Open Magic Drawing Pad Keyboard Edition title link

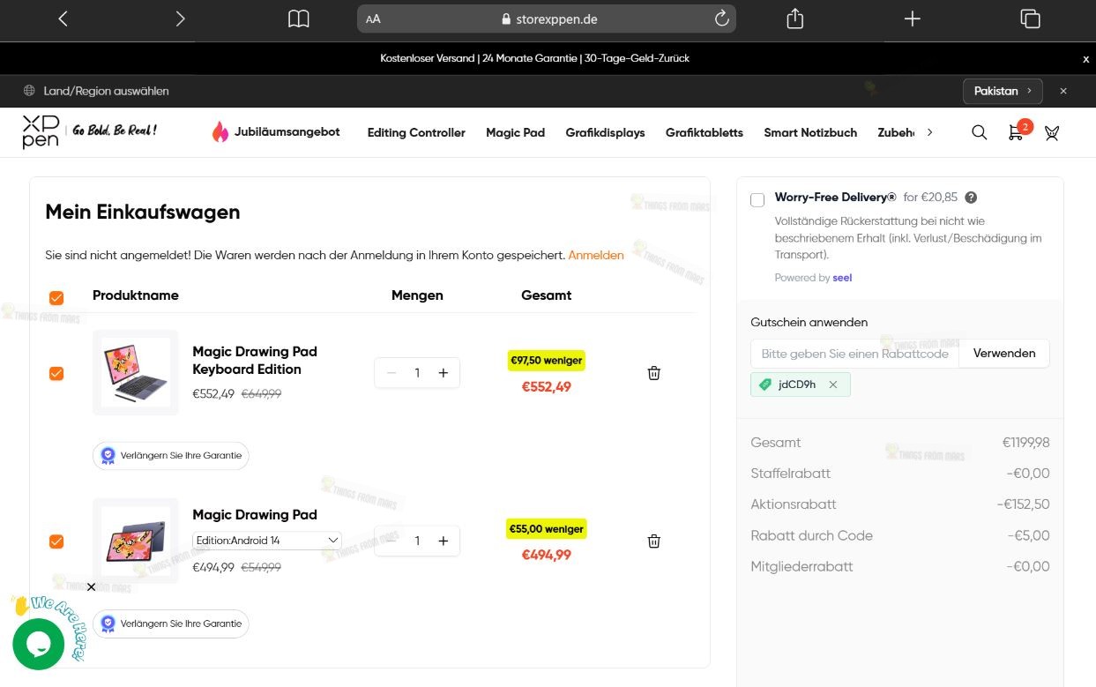[255, 360]
